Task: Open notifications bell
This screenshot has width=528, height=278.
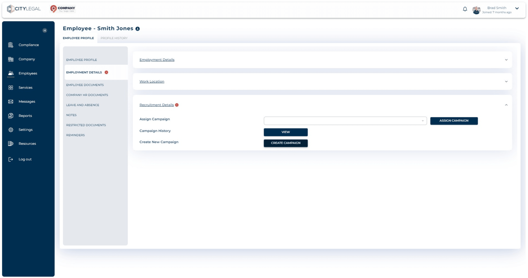Action: coord(465,9)
